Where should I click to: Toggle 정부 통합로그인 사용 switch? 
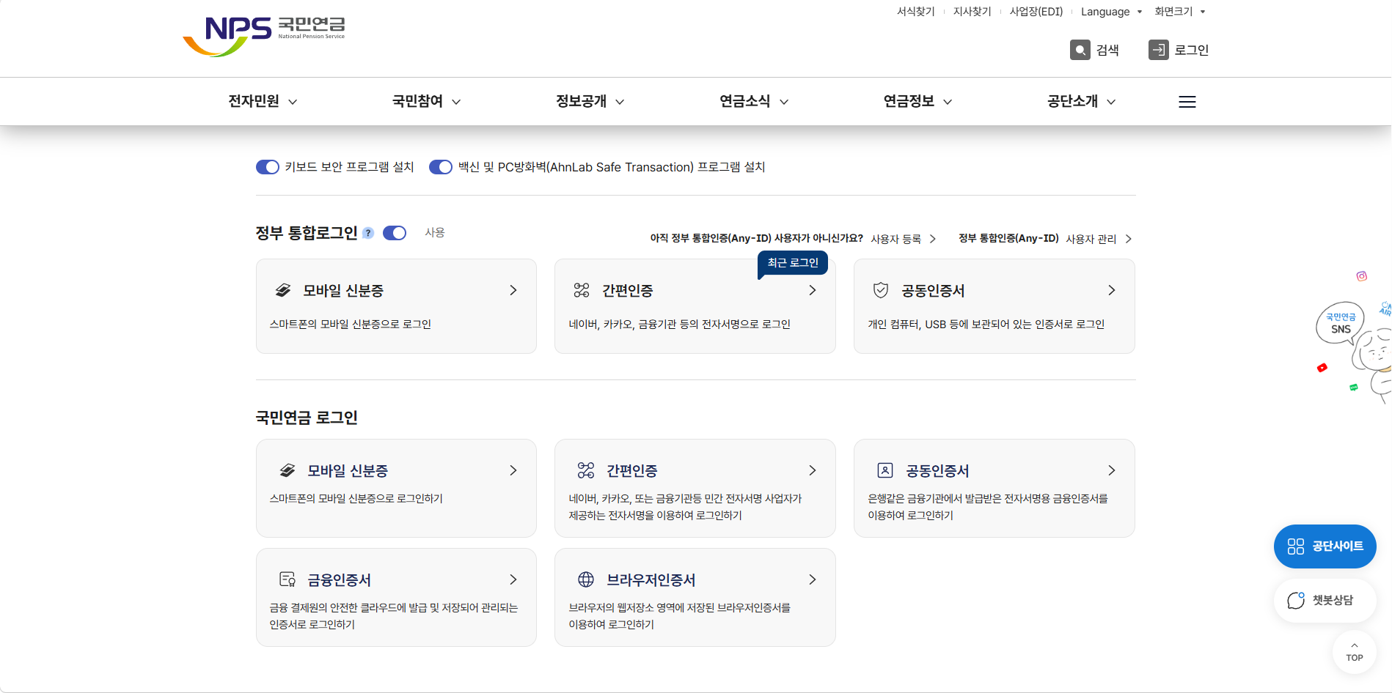tap(395, 233)
